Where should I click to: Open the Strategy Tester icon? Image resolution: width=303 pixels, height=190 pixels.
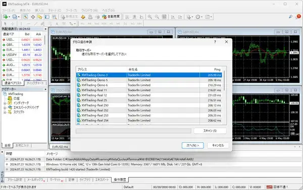(x=55, y=17)
